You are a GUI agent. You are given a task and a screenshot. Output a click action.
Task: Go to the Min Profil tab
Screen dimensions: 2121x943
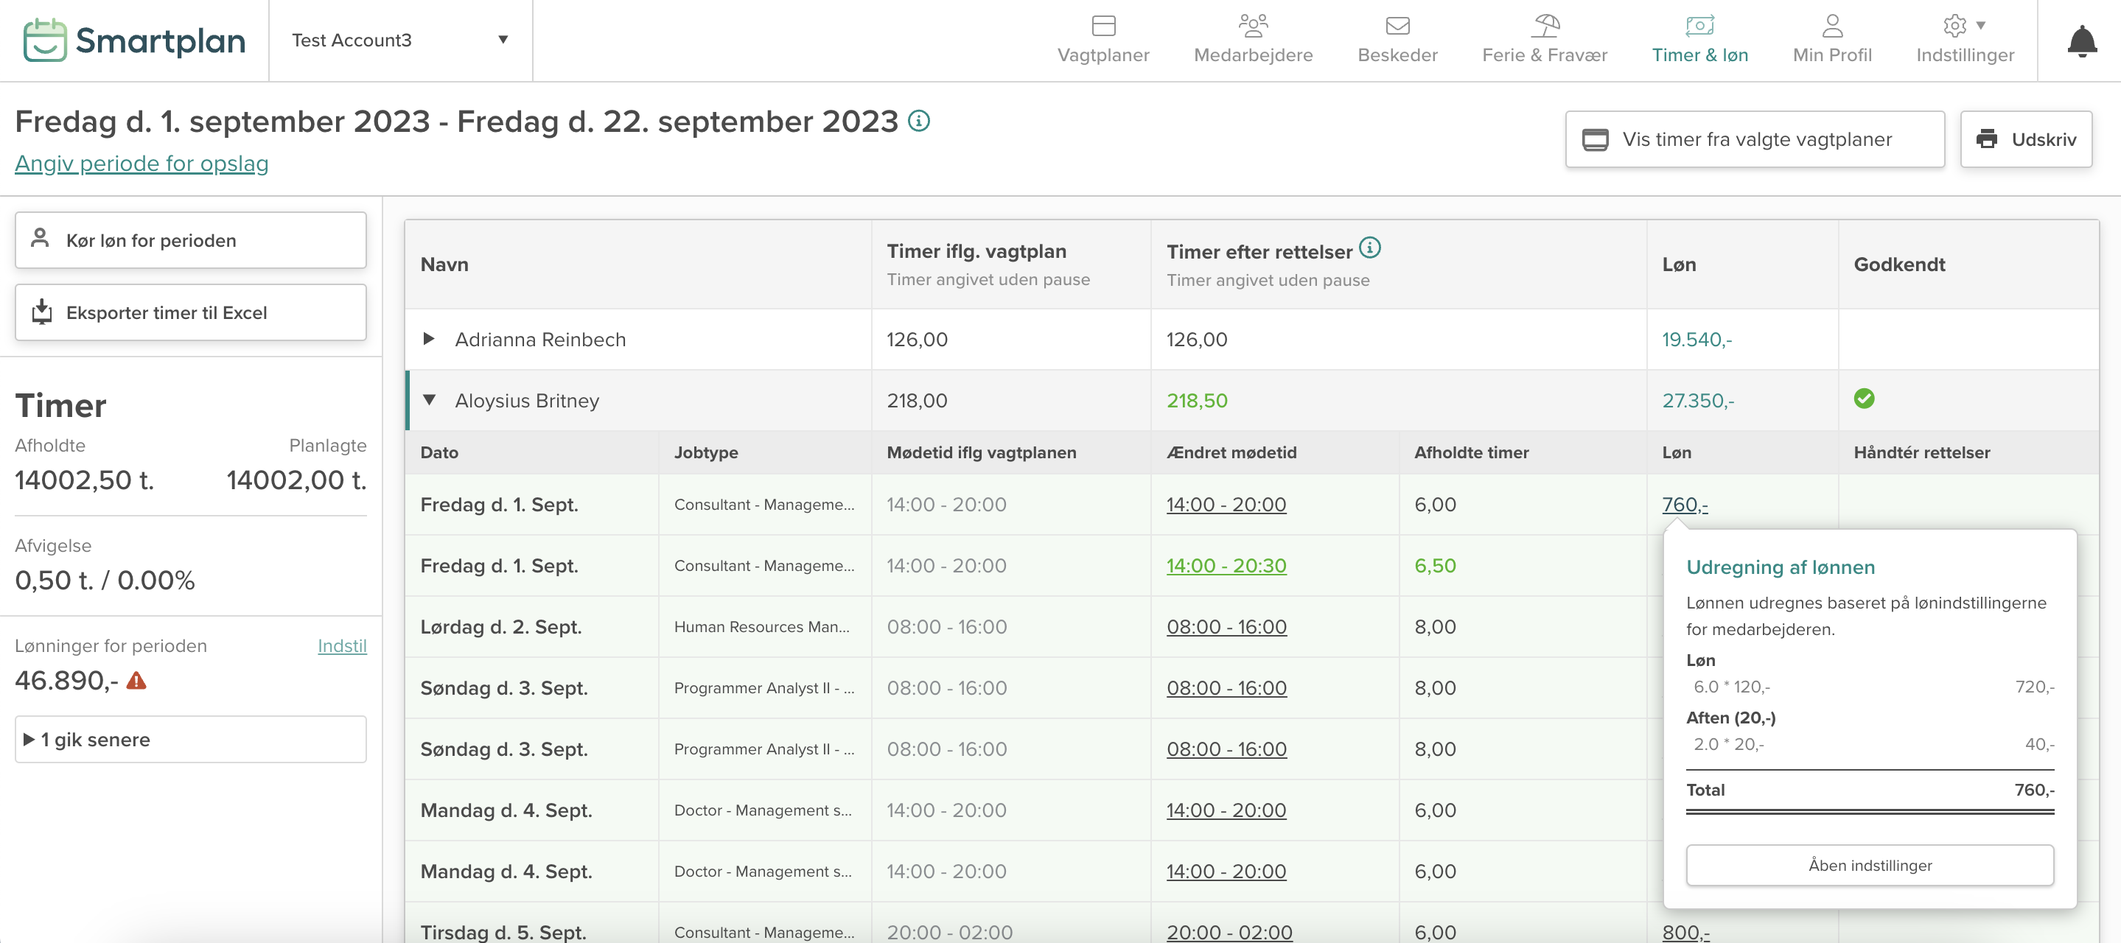[1832, 40]
